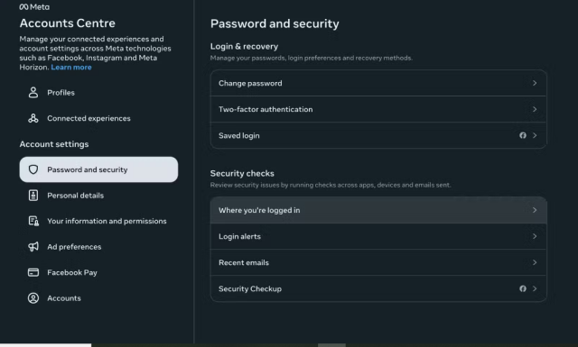Click the Accounts circle-person icon
Screen dimensions: 578x347
click(33, 298)
